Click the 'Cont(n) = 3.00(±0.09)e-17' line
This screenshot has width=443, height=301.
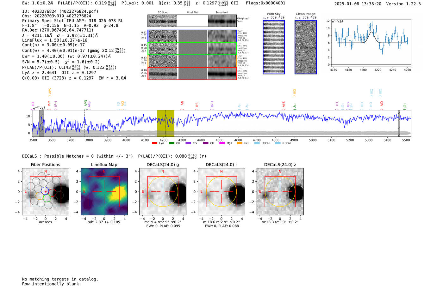point(53,45)
